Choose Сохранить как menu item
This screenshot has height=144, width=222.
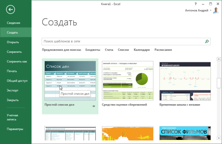[17, 61]
